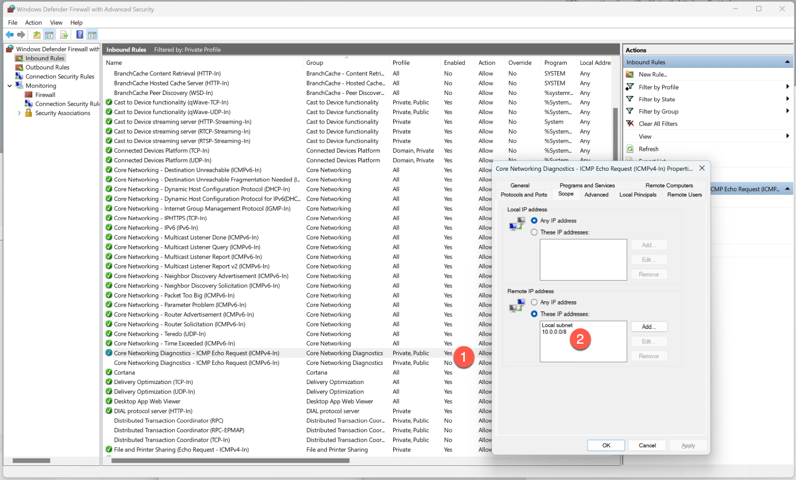Open Help using the question mark icon
This screenshot has height=480, width=796.
[x=79, y=34]
